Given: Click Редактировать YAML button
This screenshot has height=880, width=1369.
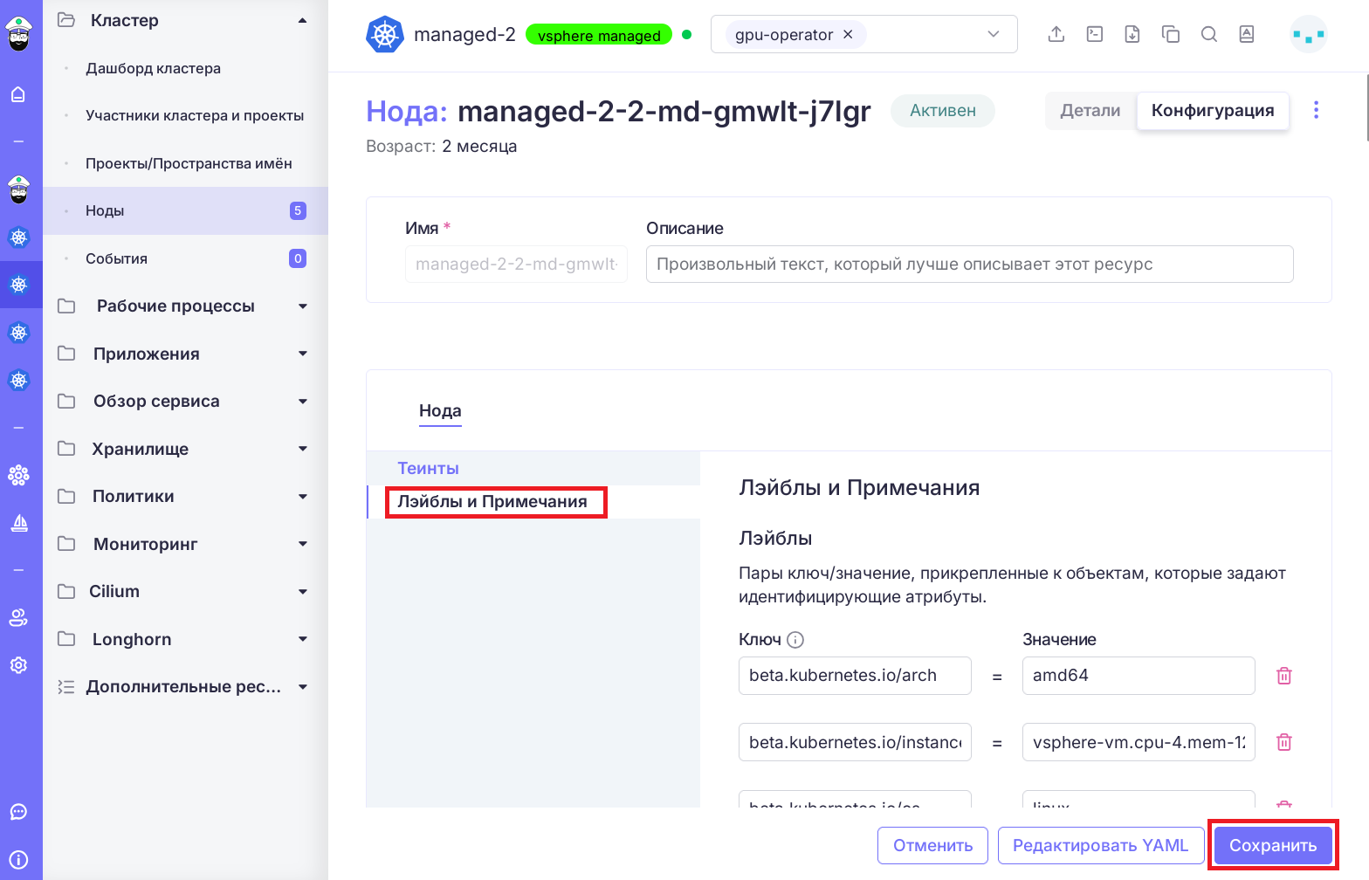Looking at the screenshot, I should point(1100,845).
